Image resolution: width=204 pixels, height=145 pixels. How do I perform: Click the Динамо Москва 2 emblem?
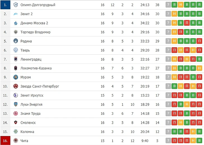[16, 23]
